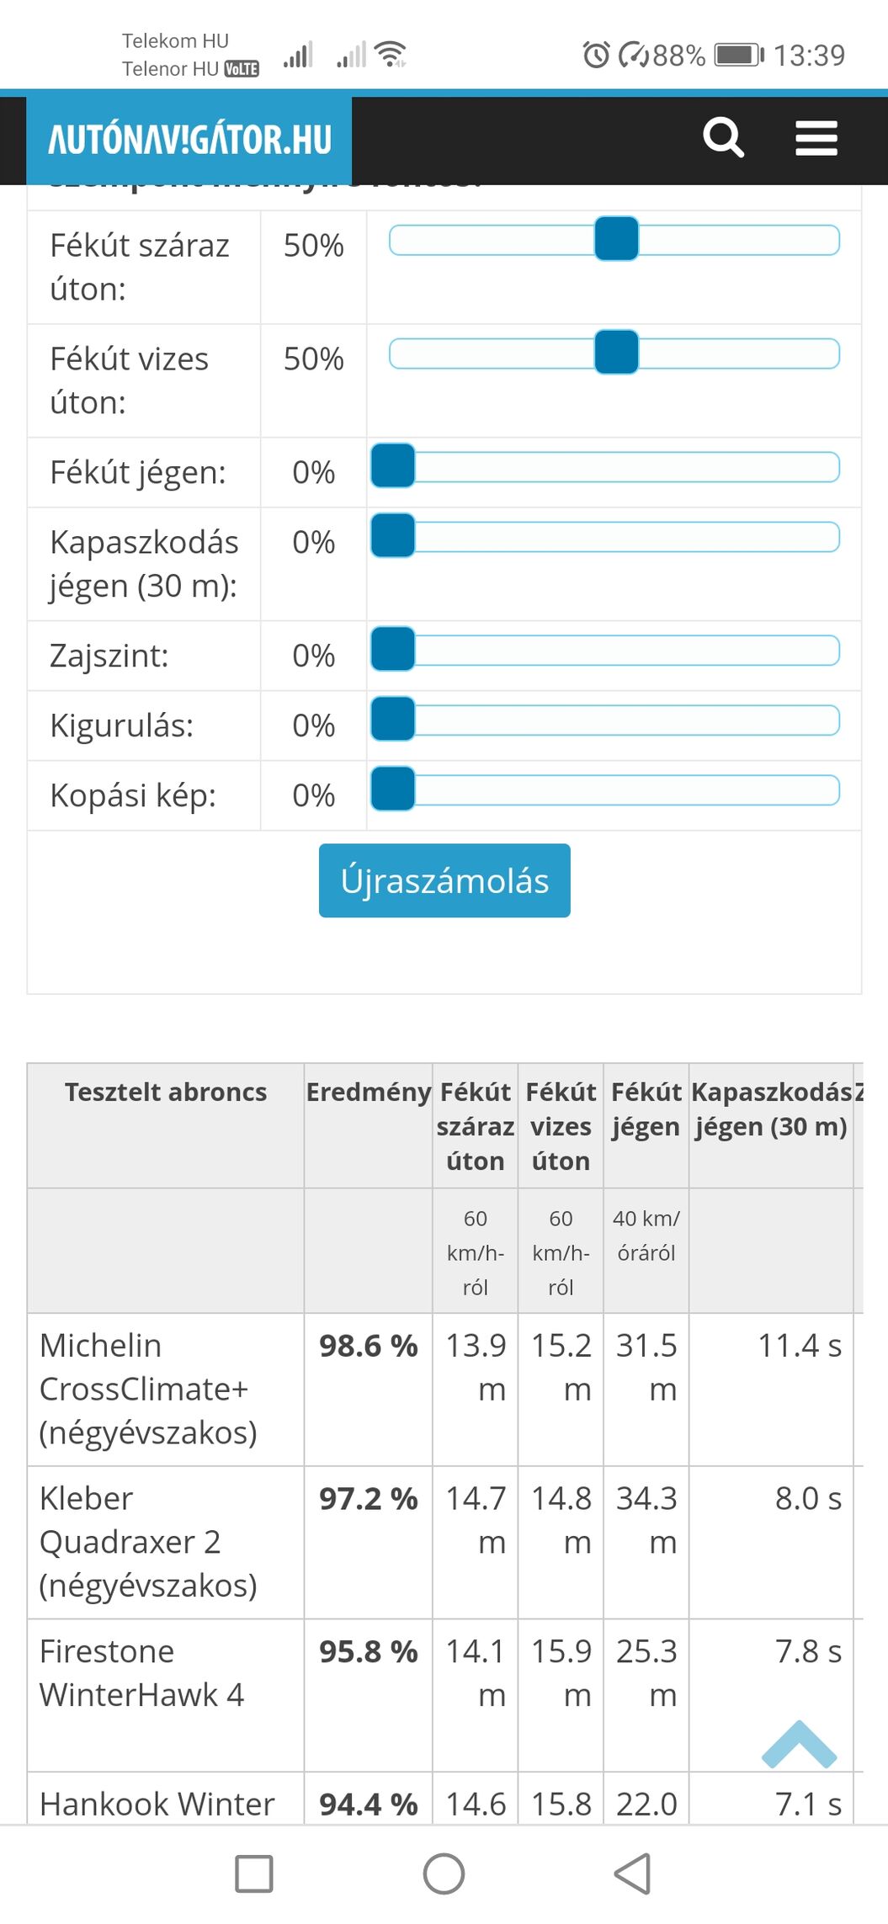
Task: Tap the scroll-to-top arrow
Action: [799, 1745]
